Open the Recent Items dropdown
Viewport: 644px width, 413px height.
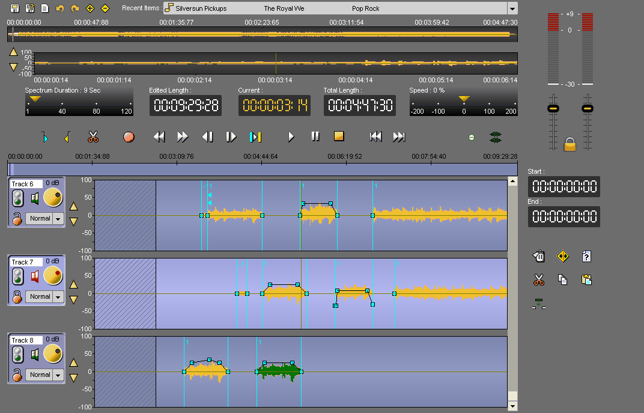[512, 8]
